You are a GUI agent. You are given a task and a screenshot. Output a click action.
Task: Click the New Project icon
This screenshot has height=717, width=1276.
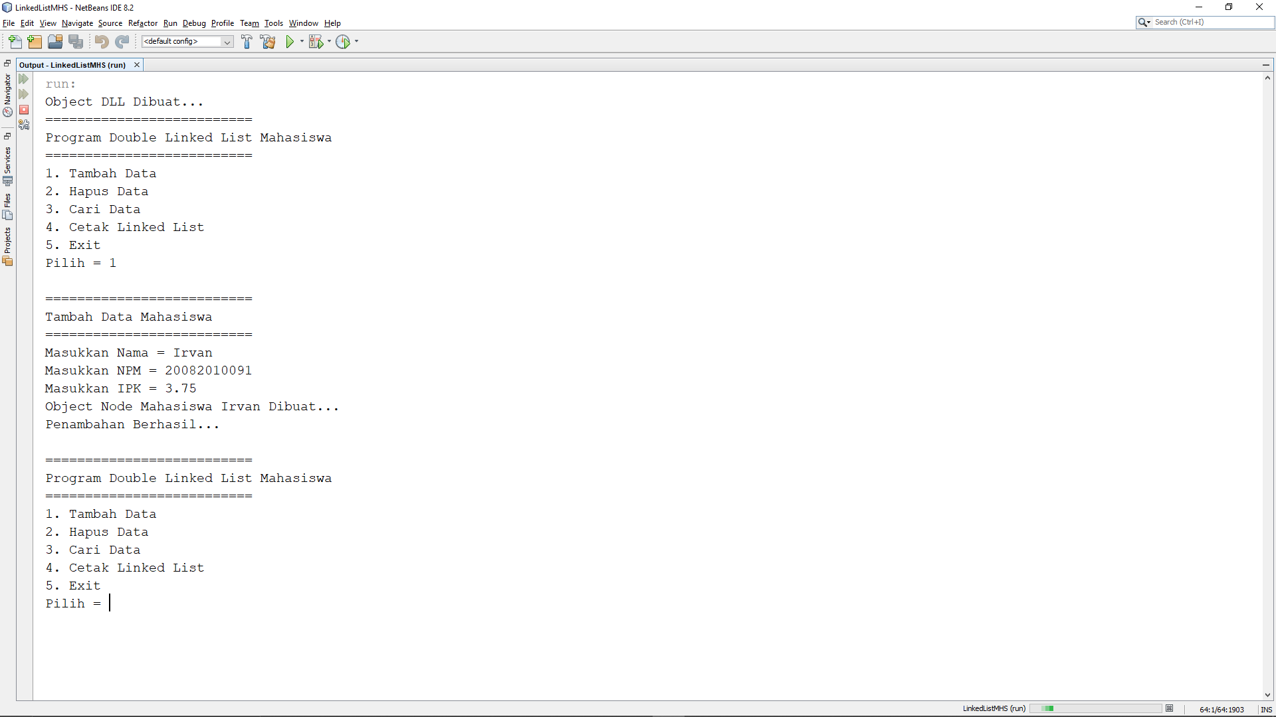(35, 42)
